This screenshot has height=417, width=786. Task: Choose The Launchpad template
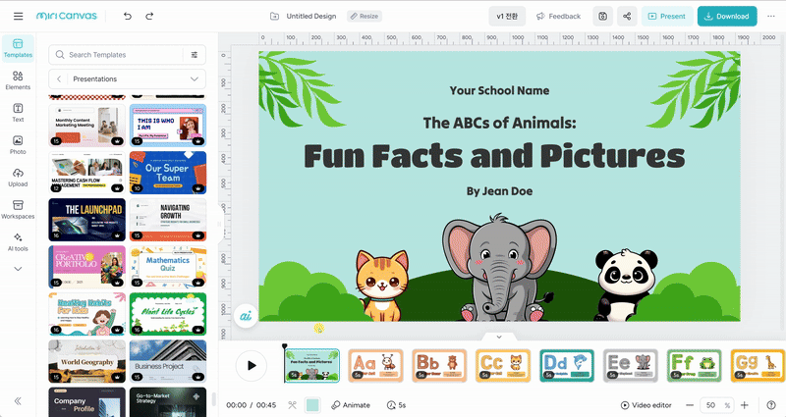pos(87,220)
